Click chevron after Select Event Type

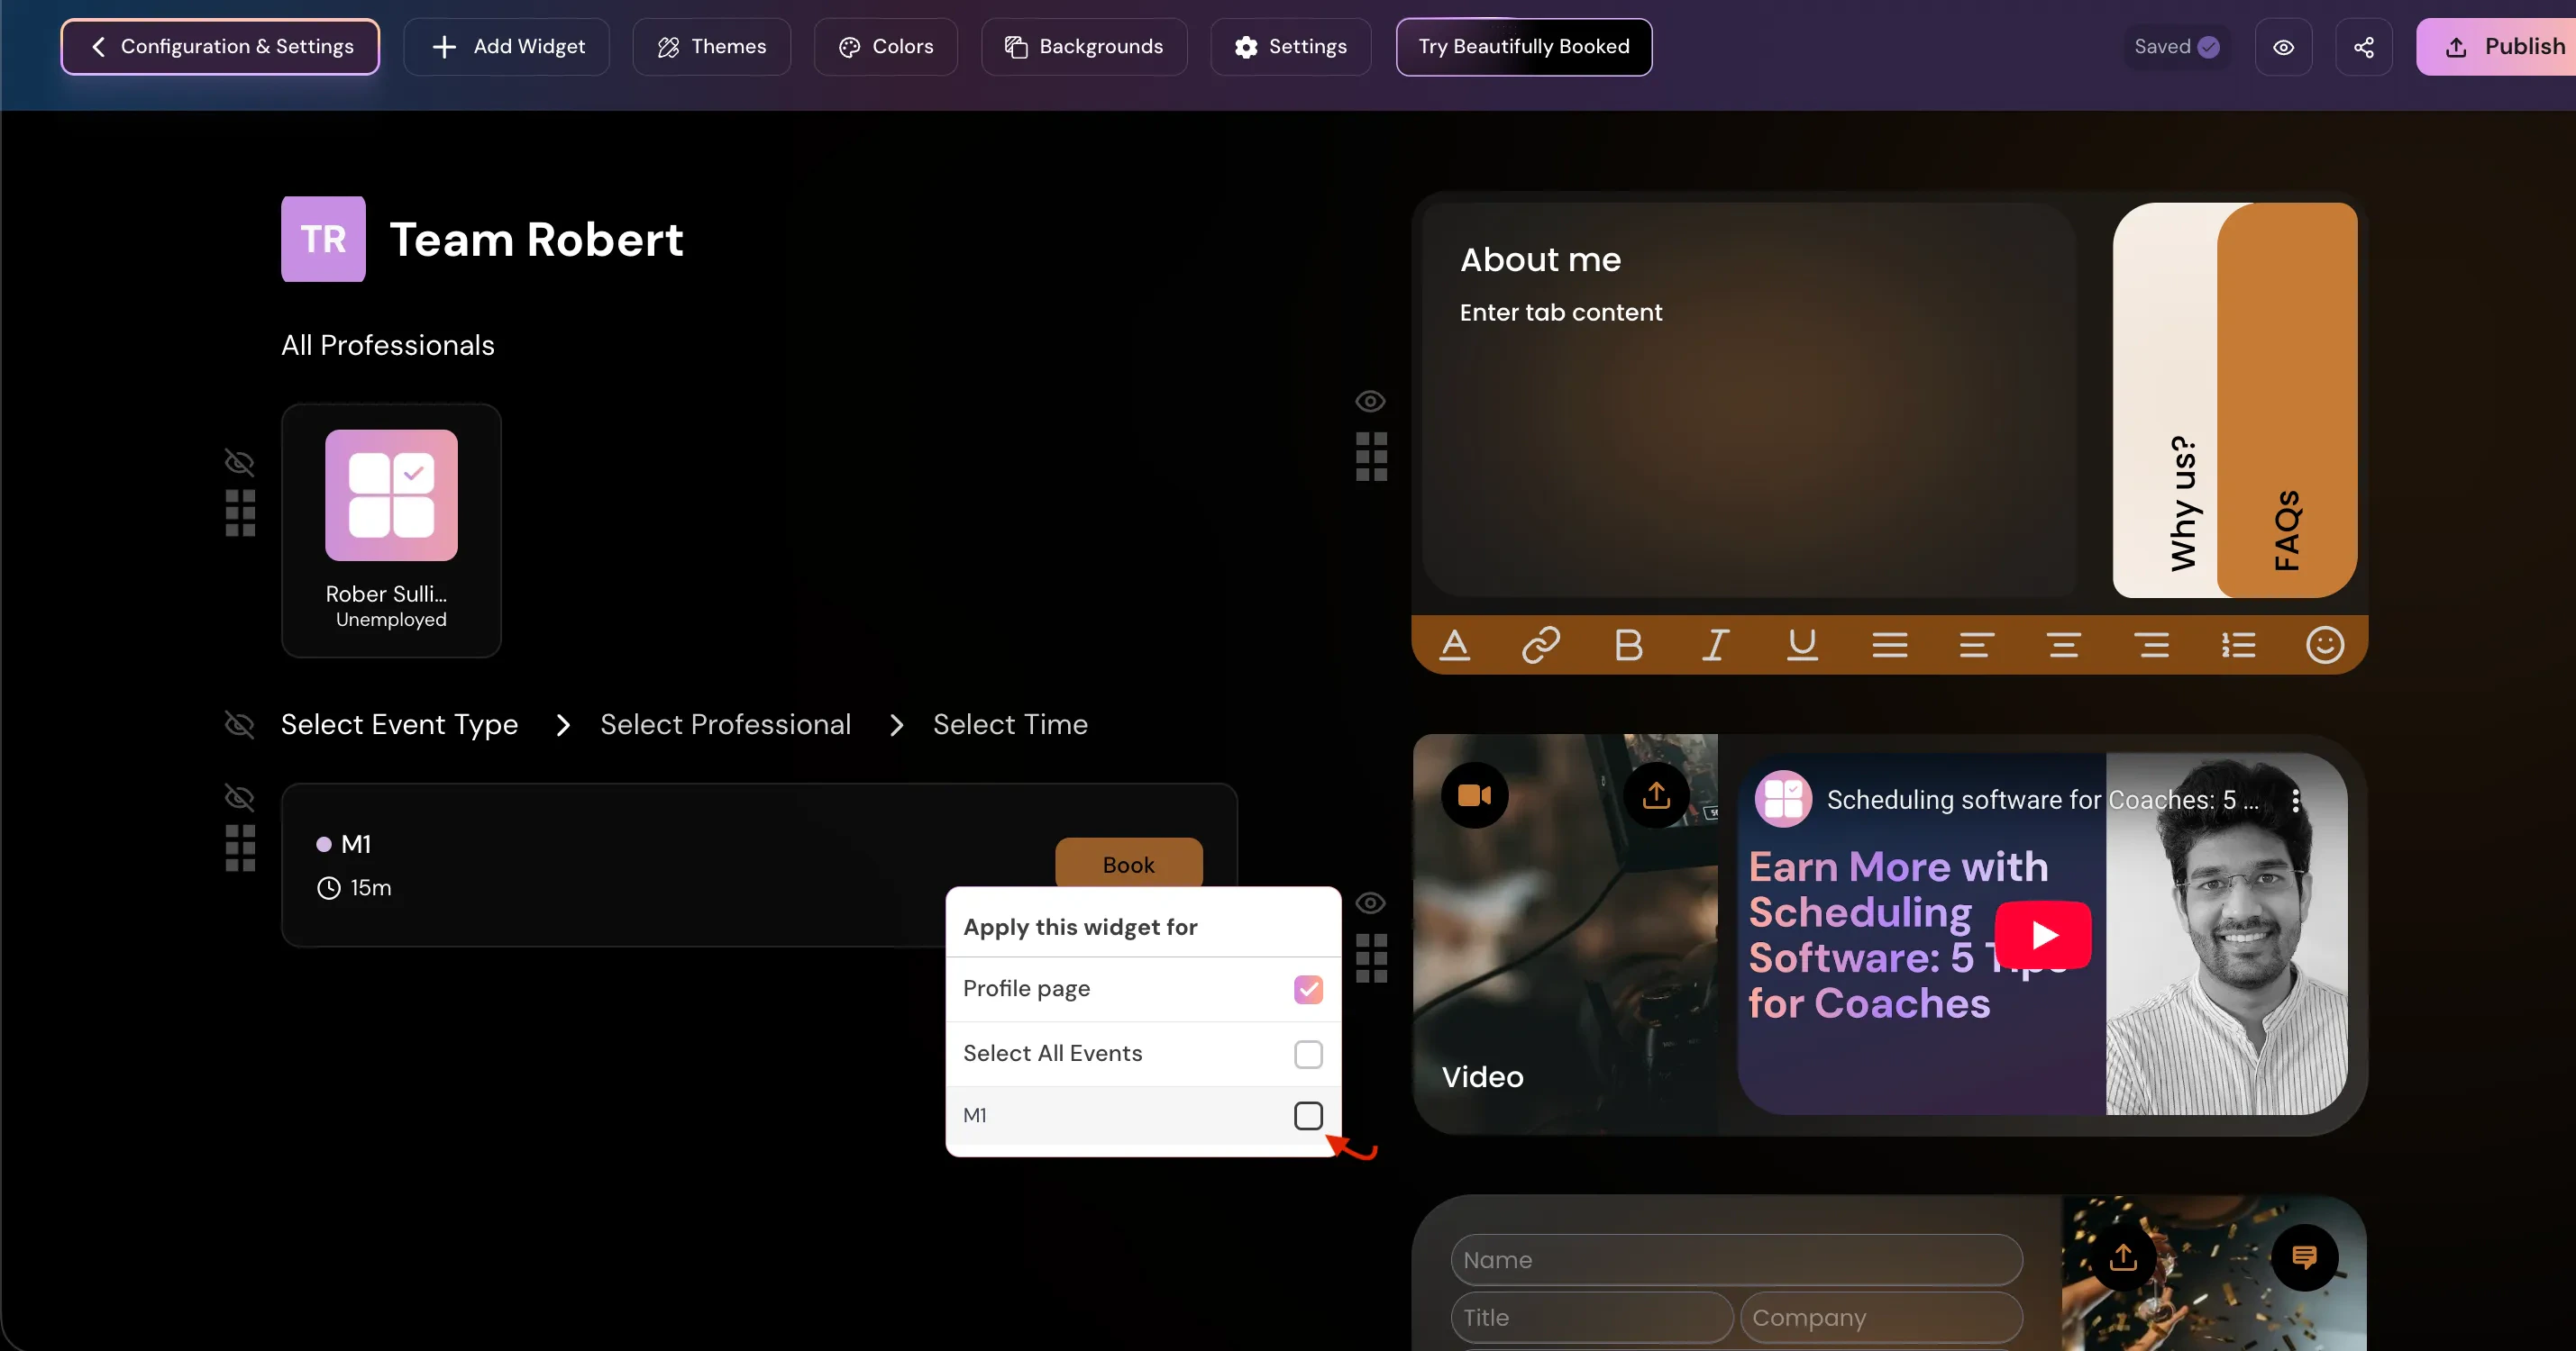point(563,725)
